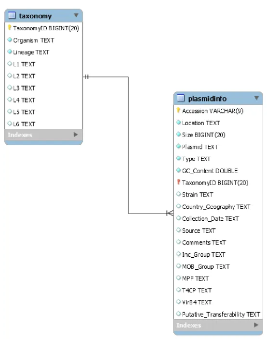The image size is (267, 339).
Task: Click the diamond icon next to Size
Action: pyautogui.click(x=178, y=134)
